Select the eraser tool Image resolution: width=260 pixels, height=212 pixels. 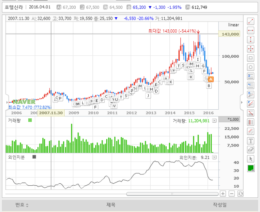(x=251, y=150)
